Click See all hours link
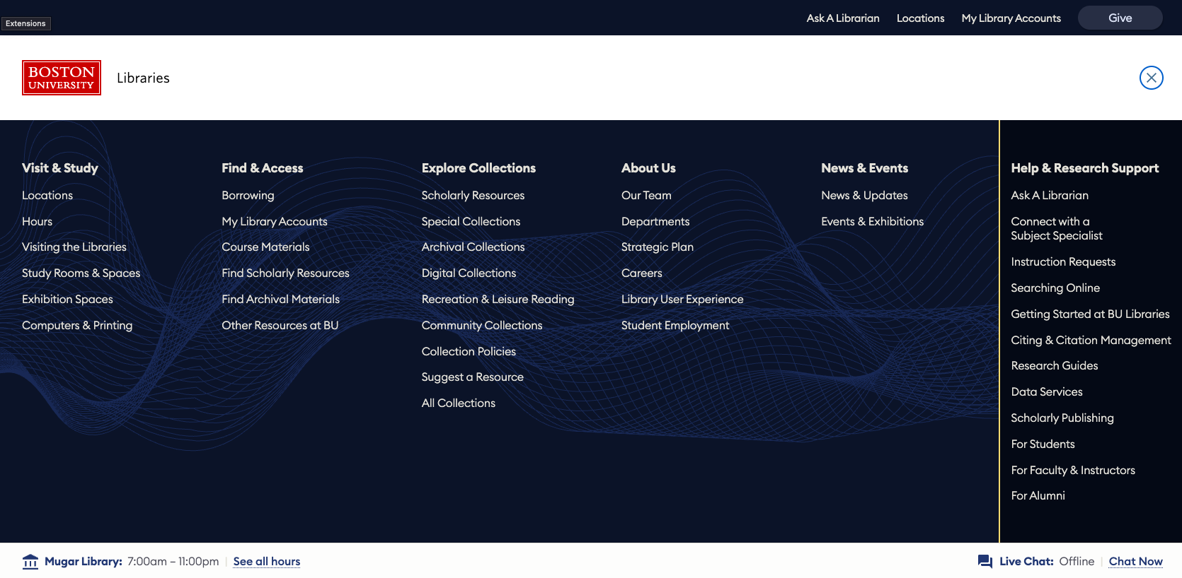Viewport: 1182px width, 578px height. coord(267,562)
